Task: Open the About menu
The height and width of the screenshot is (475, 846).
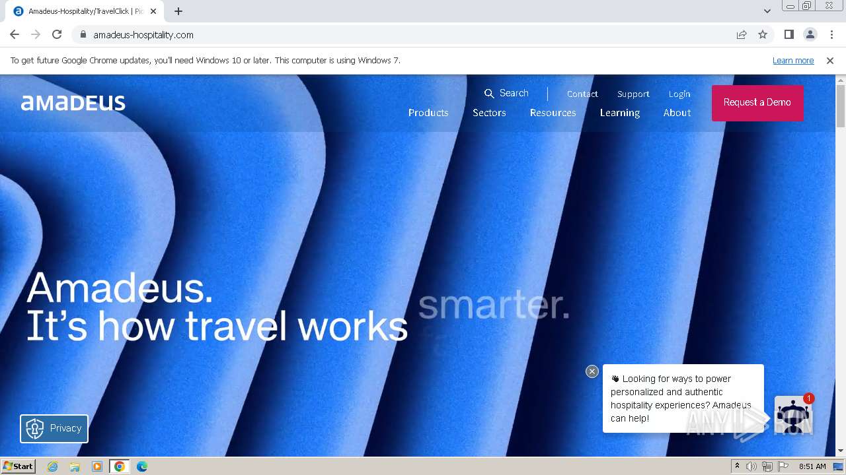Action: tap(677, 113)
